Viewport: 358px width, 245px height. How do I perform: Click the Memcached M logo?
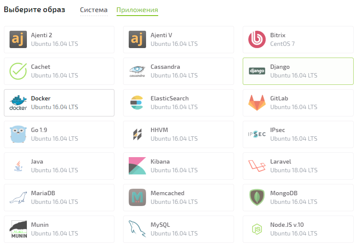point(137,197)
